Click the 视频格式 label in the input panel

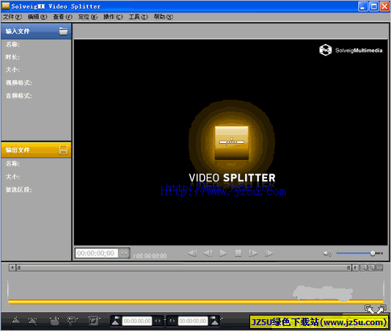[18, 82]
